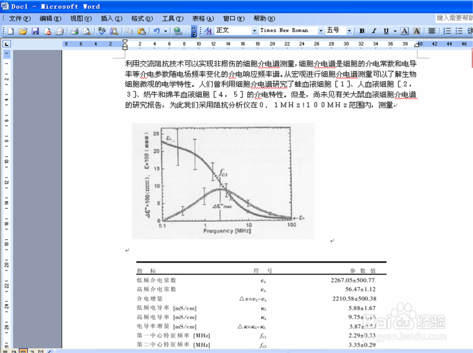Click the character shading A swatch
473x353 pixels.
pyautogui.click(x=416, y=31)
